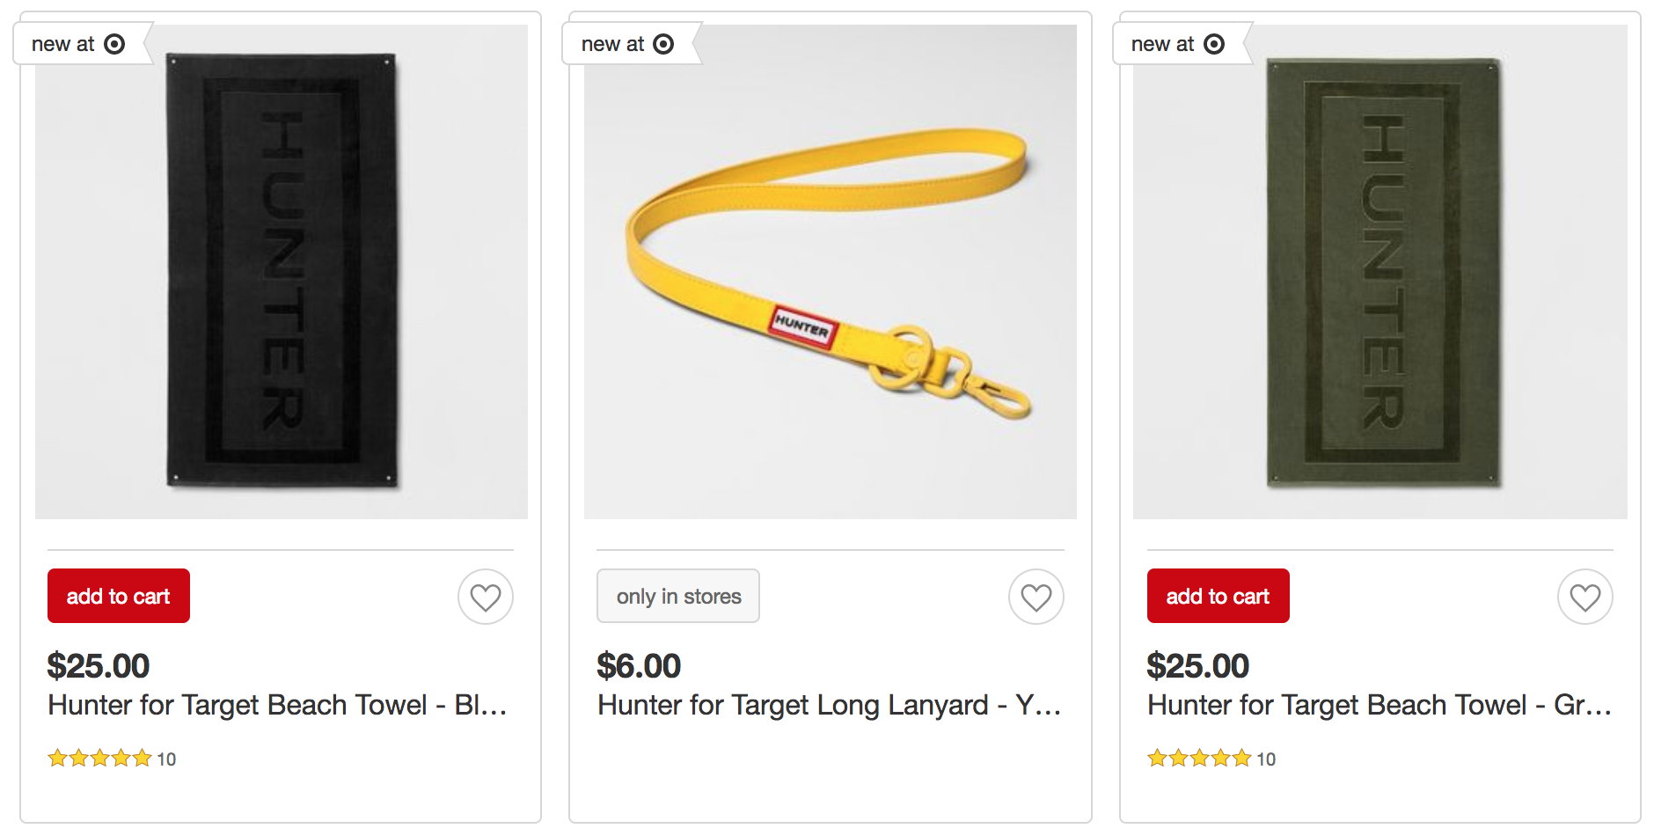The width and height of the screenshot is (1654, 836).
Task: Open 'Hunter for Target Long Lanyard' title link
Action: click(829, 705)
